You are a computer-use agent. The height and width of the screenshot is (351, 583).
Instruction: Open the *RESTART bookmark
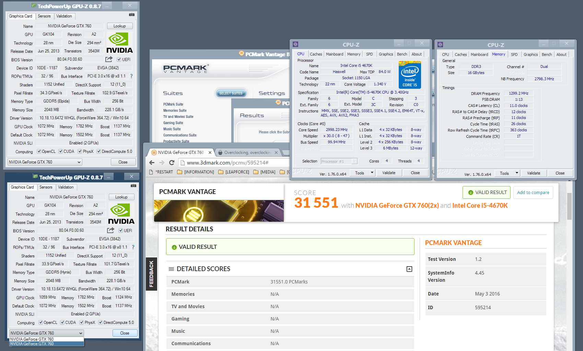point(161,172)
